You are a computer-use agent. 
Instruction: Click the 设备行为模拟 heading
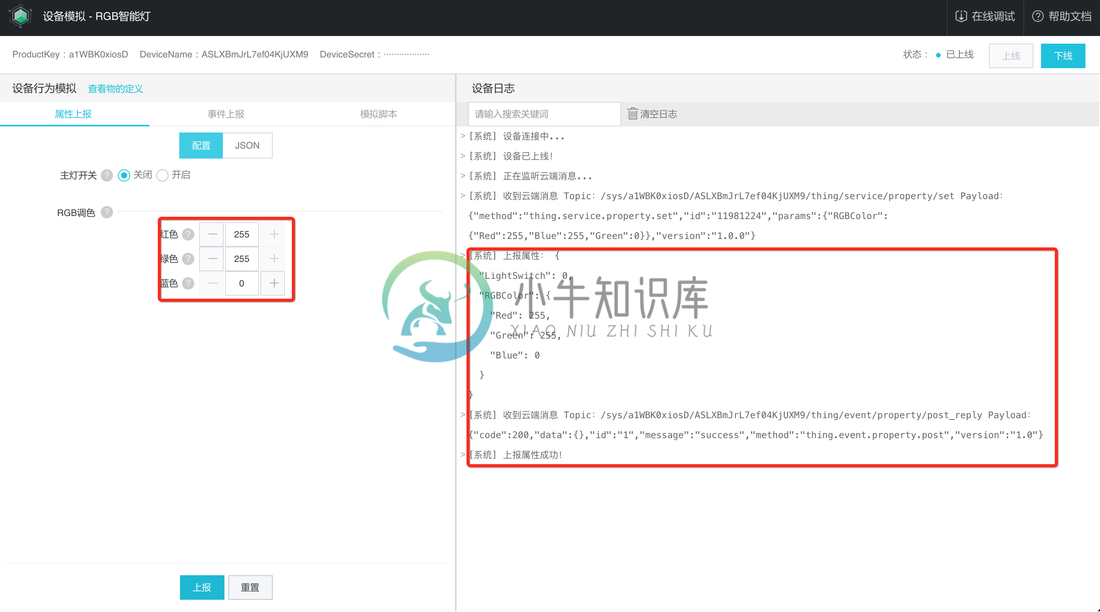tap(44, 88)
